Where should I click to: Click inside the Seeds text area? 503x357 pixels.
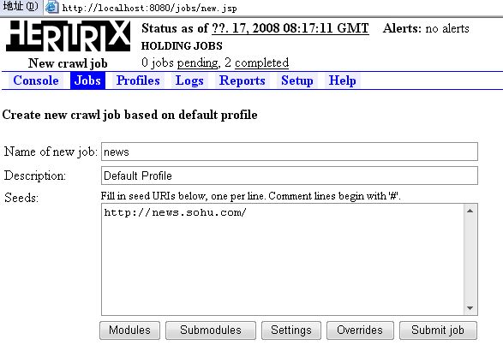[282, 259]
